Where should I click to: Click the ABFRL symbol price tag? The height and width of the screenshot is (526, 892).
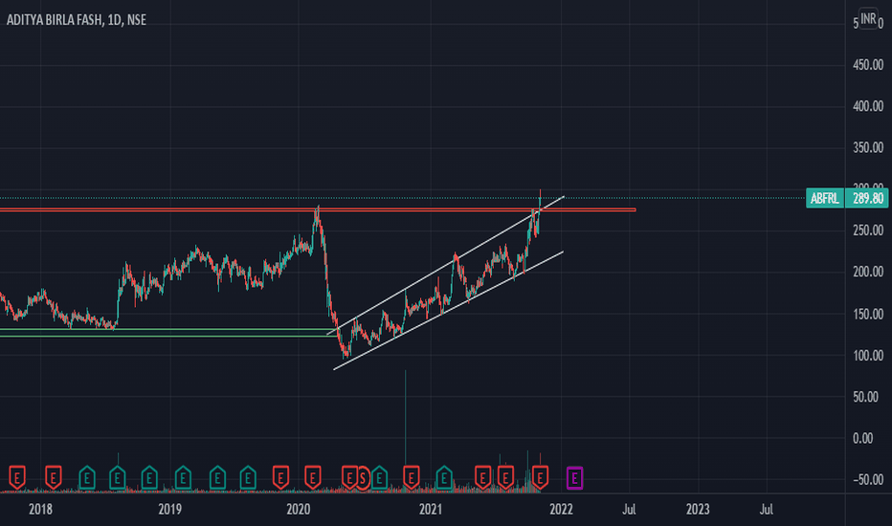825,199
